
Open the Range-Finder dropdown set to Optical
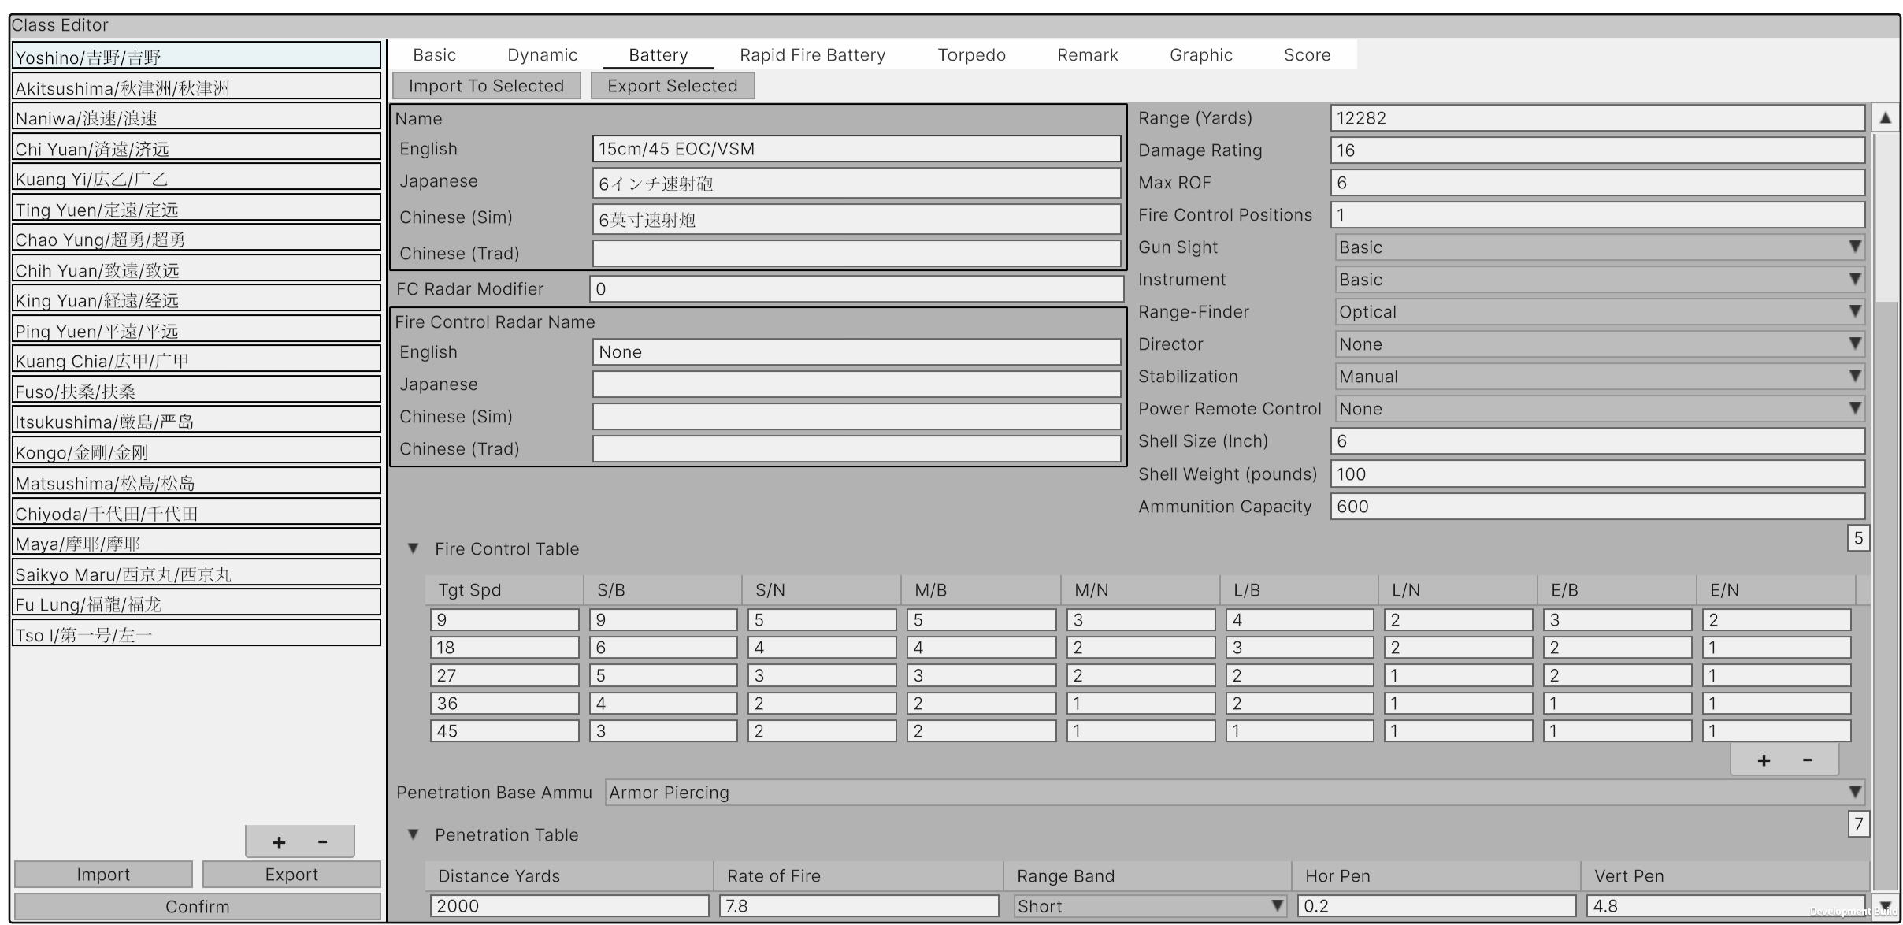click(x=1599, y=312)
